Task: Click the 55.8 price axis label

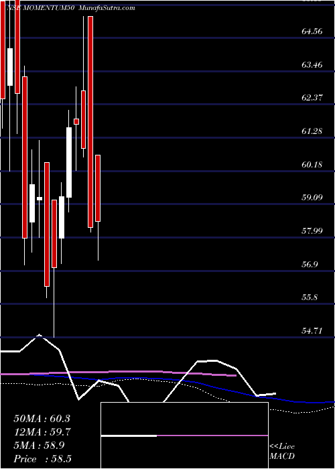Action: [x=310, y=297]
